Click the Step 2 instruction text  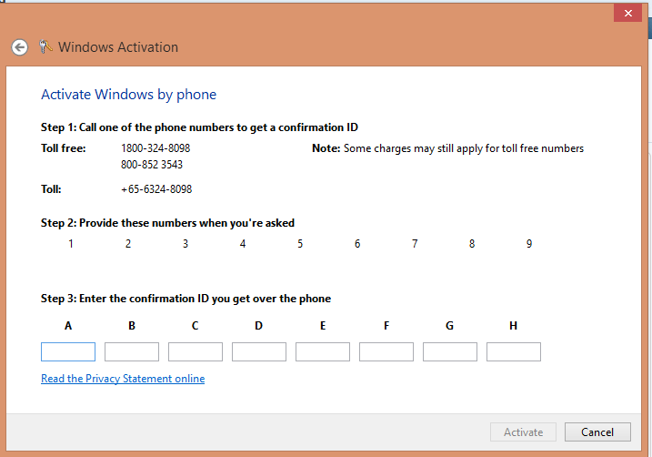[167, 223]
